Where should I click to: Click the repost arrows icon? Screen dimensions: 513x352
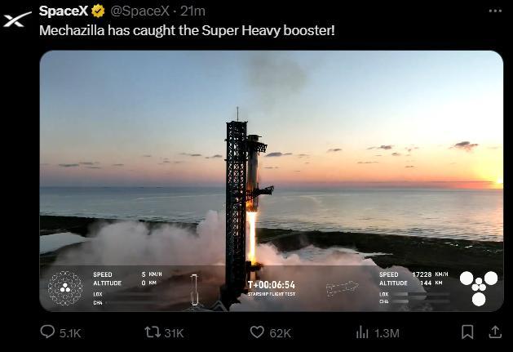(152, 332)
